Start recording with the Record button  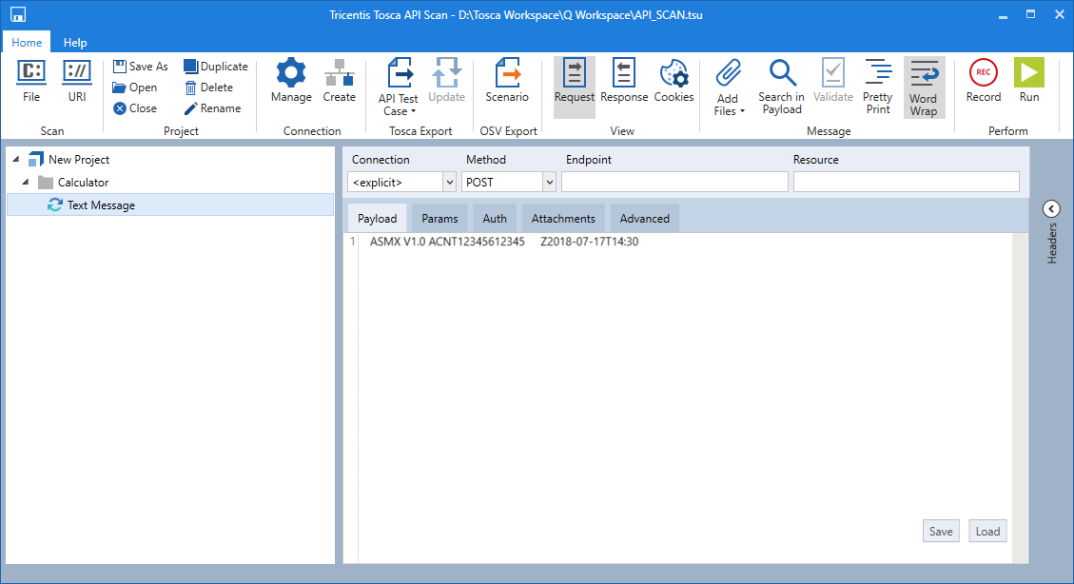[x=983, y=80]
